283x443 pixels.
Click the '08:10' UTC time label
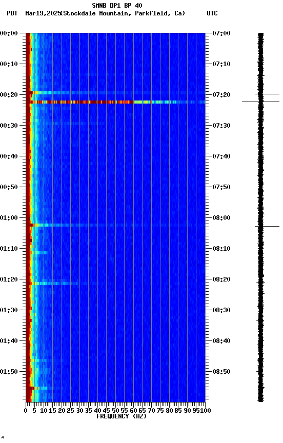pyautogui.click(x=221, y=249)
